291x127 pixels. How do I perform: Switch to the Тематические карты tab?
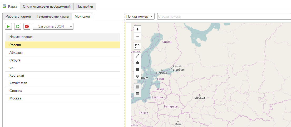pos(53,17)
